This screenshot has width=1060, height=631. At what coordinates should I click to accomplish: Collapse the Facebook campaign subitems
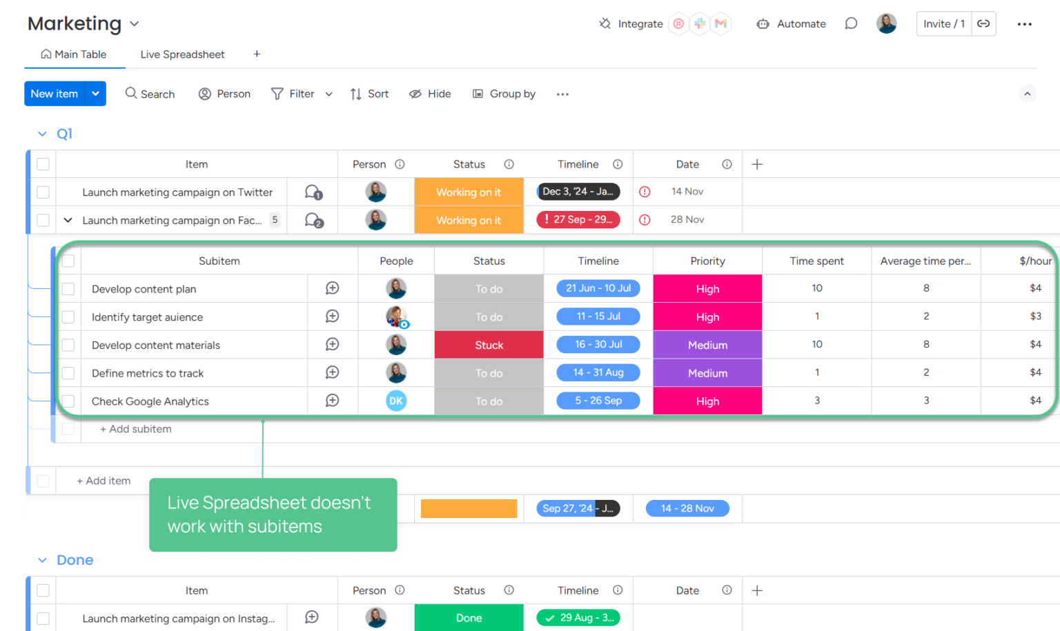click(67, 220)
